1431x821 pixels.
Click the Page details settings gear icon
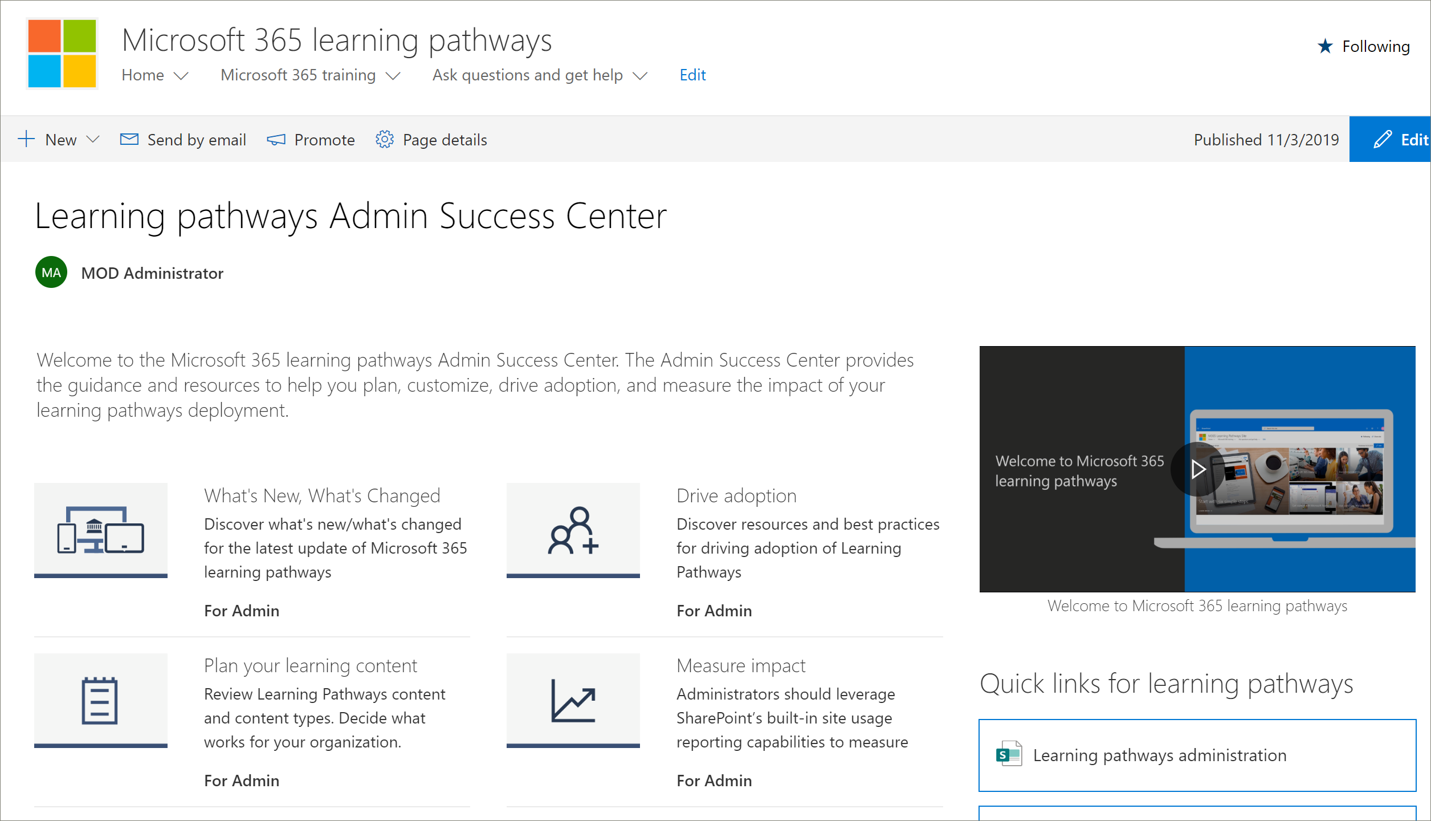coord(384,139)
